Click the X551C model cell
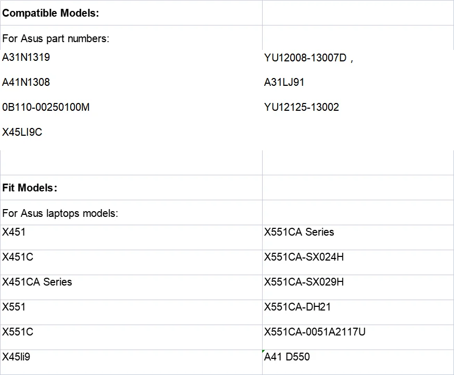The height and width of the screenshot is (375, 454). pyautogui.click(x=18, y=332)
